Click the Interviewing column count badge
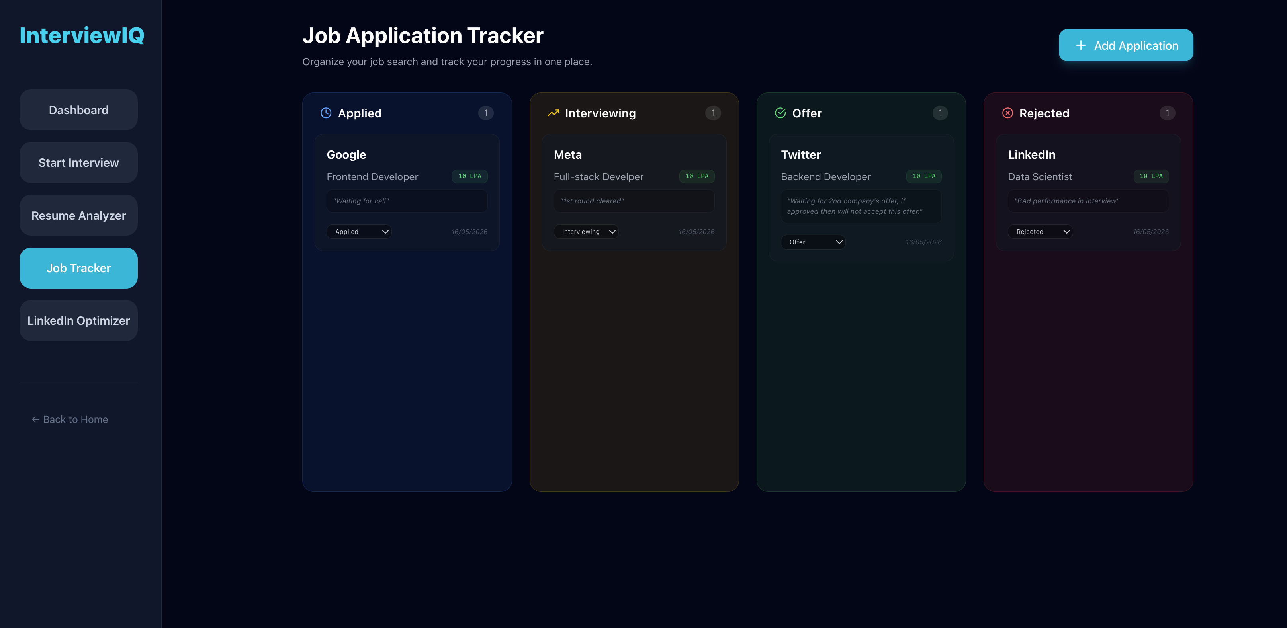 713,113
